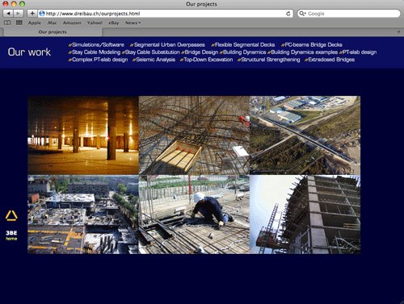Open the underground parking garage photo
Screen dimensions: 404x304
click(x=83, y=135)
